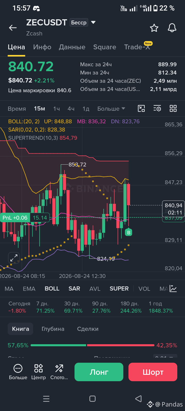Open indicator chart settings icon beside MA
185x411 pixels.
pos(173,289)
